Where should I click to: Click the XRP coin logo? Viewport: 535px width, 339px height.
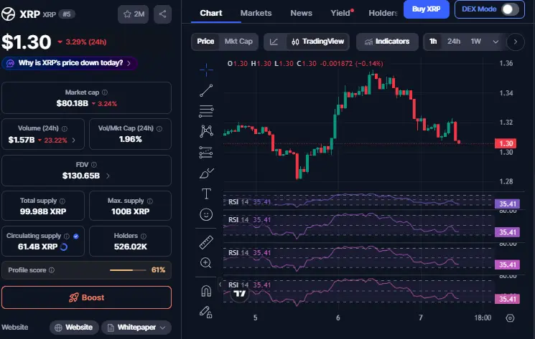coord(8,14)
